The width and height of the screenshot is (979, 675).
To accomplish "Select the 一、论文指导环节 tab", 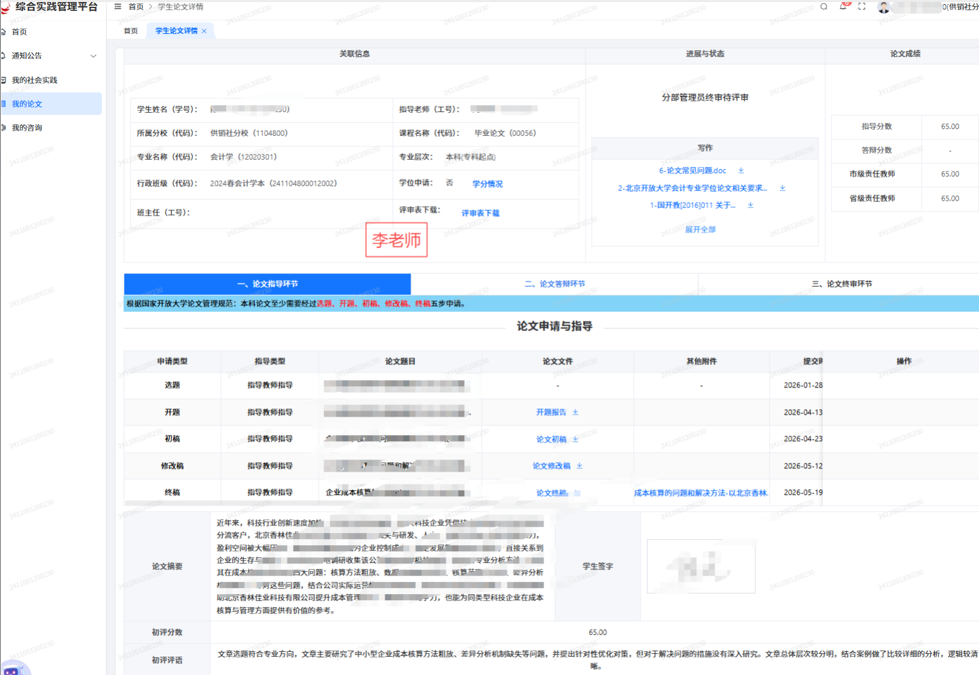I will click(x=268, y=284).
